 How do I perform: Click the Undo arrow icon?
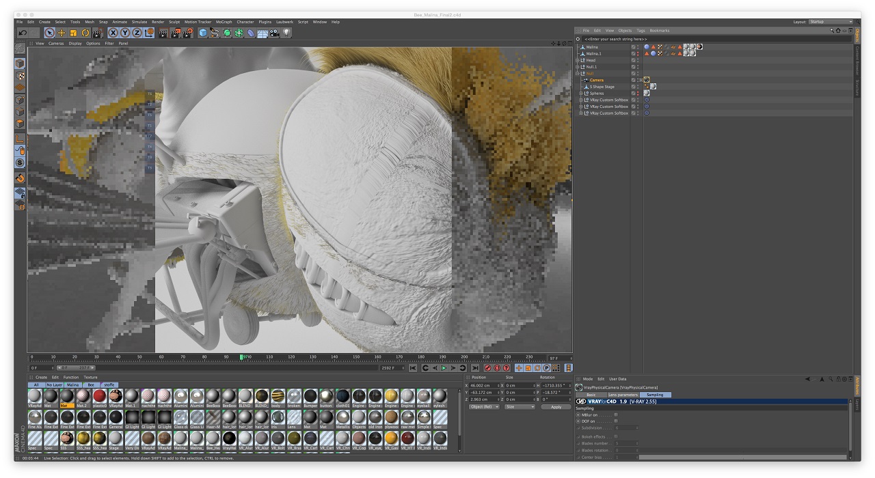click(x=23, y=33)
